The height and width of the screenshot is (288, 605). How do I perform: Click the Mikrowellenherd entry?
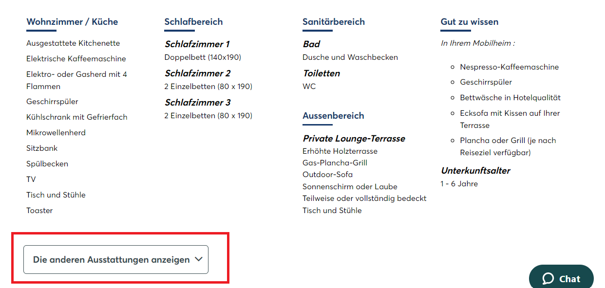(x=56, y=133)
